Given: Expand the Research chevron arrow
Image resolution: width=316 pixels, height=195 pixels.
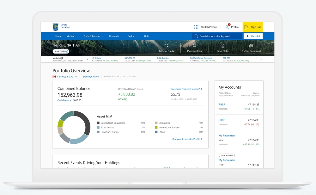Looking at the screenshot, I should 121,36.
